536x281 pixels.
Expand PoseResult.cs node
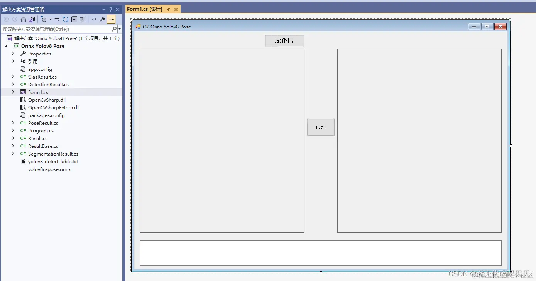13,123
